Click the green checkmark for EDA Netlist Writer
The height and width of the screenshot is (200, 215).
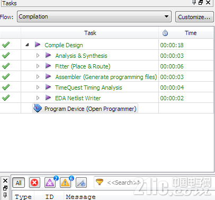[6, 98]
